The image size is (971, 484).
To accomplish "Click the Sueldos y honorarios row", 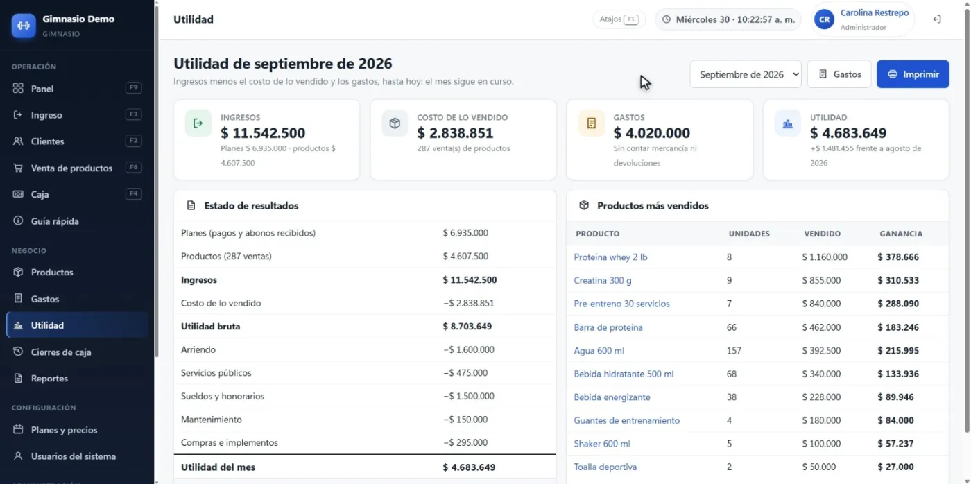I will tap(365, 397).
